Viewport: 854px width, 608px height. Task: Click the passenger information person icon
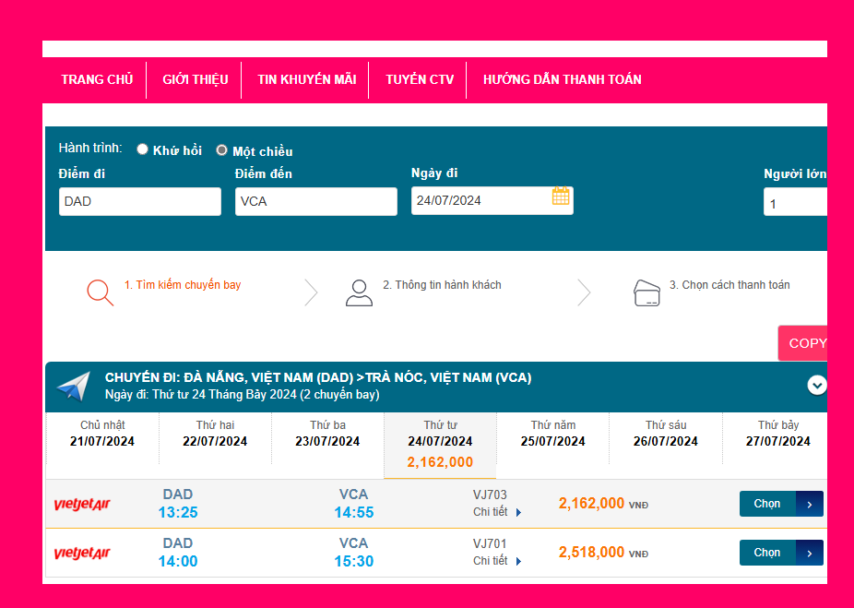359,292
